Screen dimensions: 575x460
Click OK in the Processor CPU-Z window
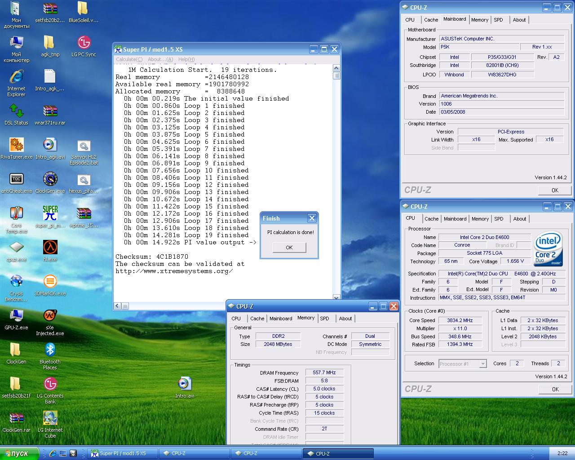tap(555, 389)
